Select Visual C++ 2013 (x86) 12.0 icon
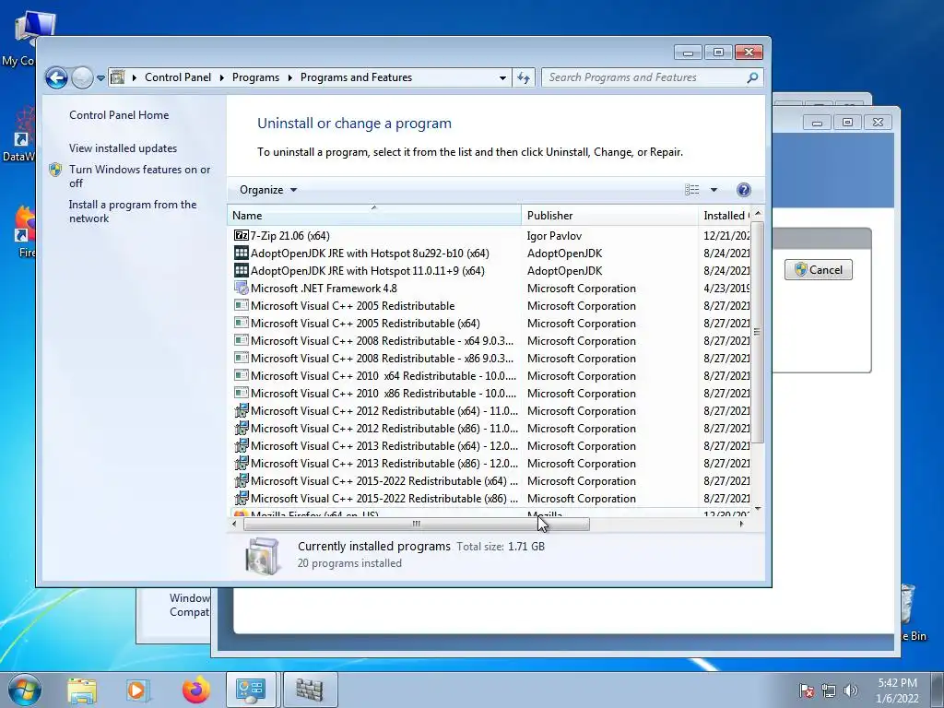Screen dimensions: 944x708 (241, 464)
